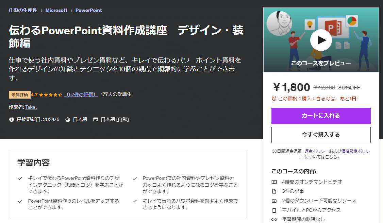
Task: Play the course preview video
Action: pos(321,40)
